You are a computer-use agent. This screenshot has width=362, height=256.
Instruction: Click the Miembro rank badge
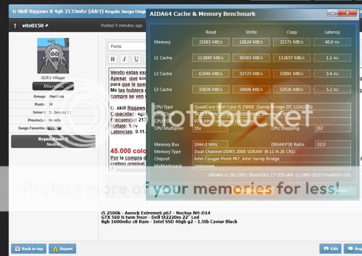(x=53, y=86)
